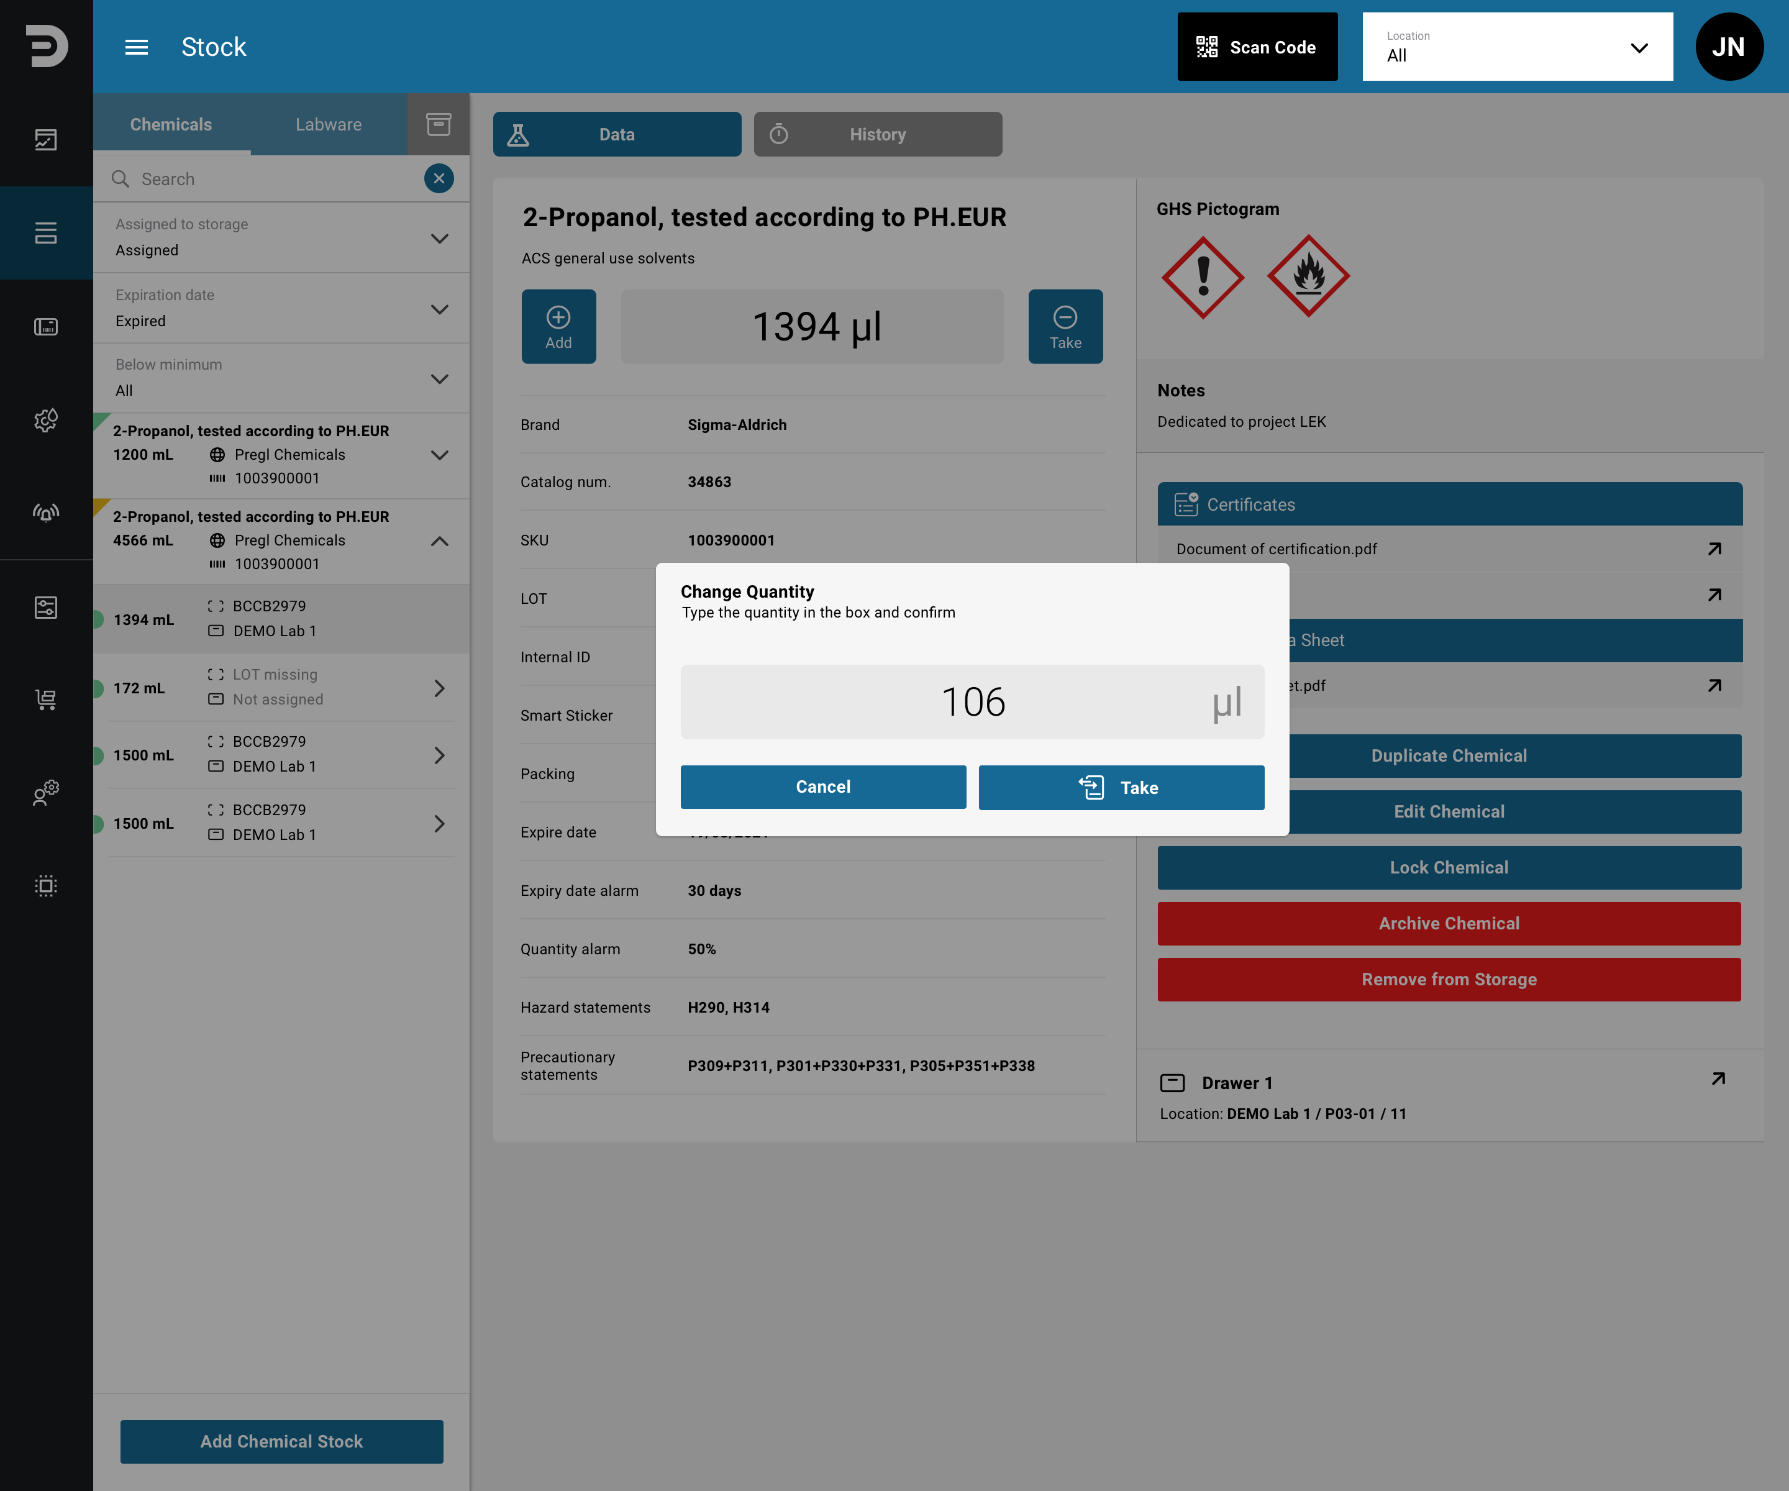Image resolution: width=1789 pixels, height=1491 pixels.
Task: Open the brain/AI settings sidebar icon
Action: pos(46,419)
